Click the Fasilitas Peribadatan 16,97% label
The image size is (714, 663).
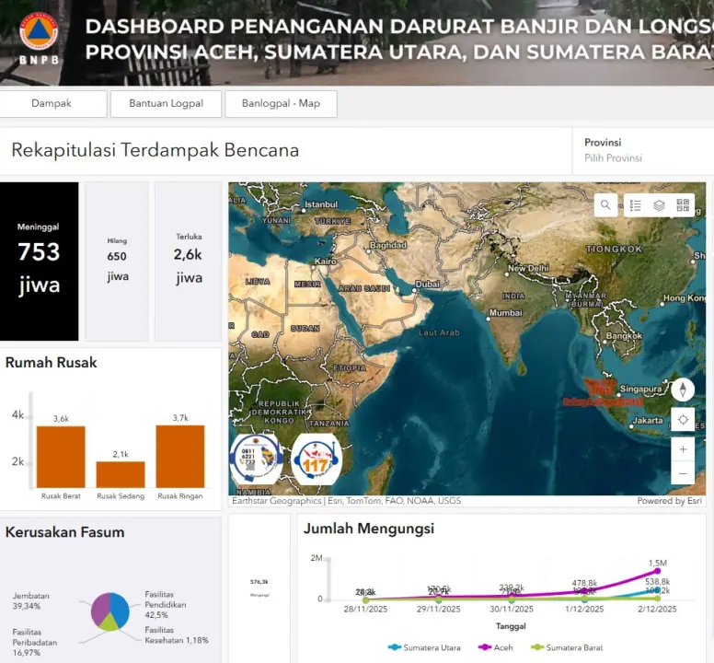point(35,642)
